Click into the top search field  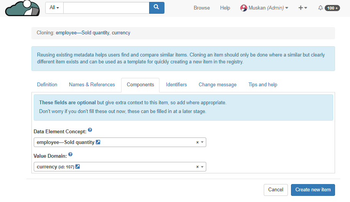pos(106,8)
